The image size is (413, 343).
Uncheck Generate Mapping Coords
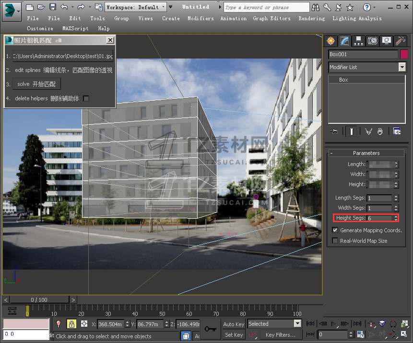[x=335, y=230]
